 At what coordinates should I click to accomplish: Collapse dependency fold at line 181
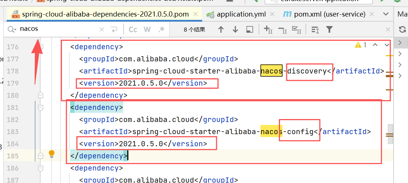click(x=40, y=107)
